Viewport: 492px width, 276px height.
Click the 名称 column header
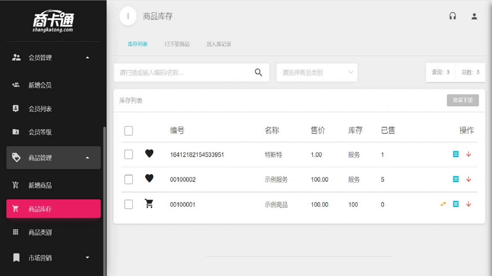pos(272,130)
